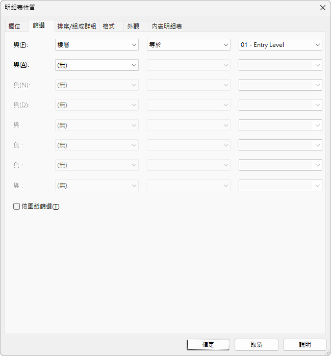Open the 欄位 tab

pyautogui.click(x=15, y=27)
